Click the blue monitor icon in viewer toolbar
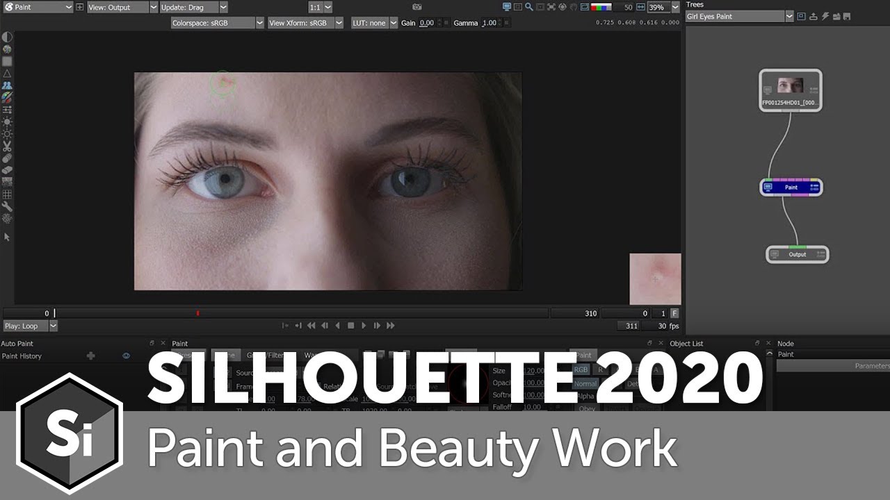The width and height of the screenshot is (890, 500). click(507, 7)
